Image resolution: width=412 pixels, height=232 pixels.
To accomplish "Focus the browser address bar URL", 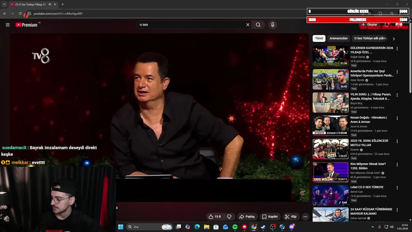I will (58, 14).
